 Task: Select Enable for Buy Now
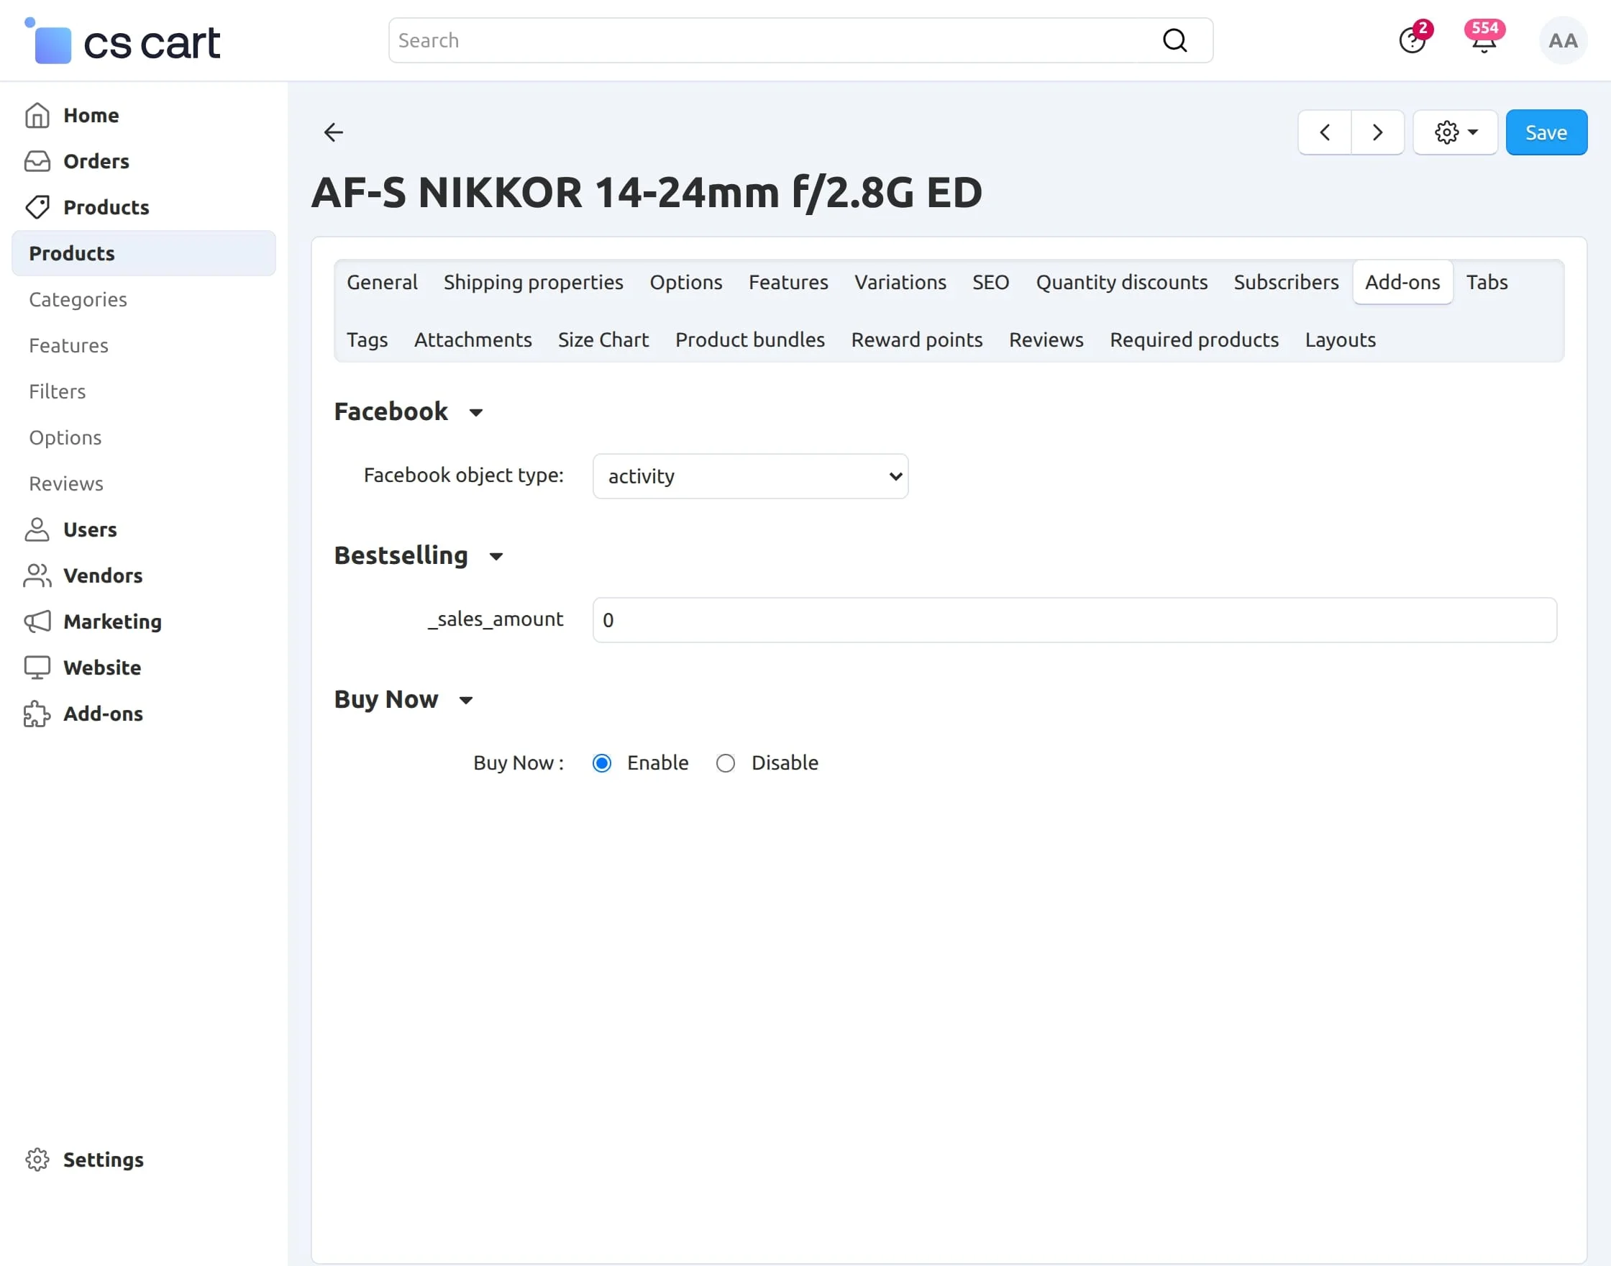(x=602, y=762)
